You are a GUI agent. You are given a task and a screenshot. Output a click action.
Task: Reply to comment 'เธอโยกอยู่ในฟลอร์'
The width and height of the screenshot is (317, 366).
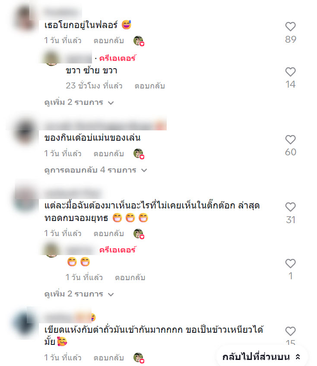click(109, 41)
